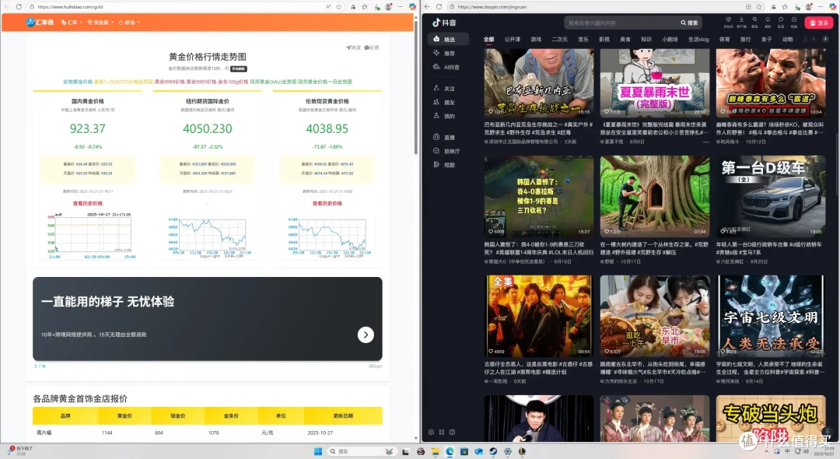Click the 反馈 feedback link
Screen dimensions: 840x459
372,47
